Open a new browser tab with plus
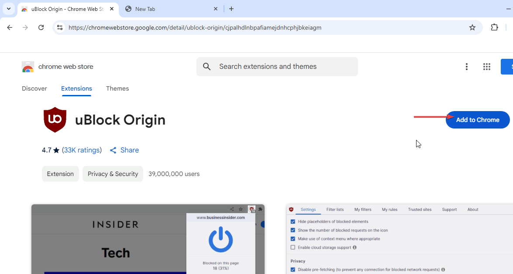Screen dimensions: 513x274 231,9
